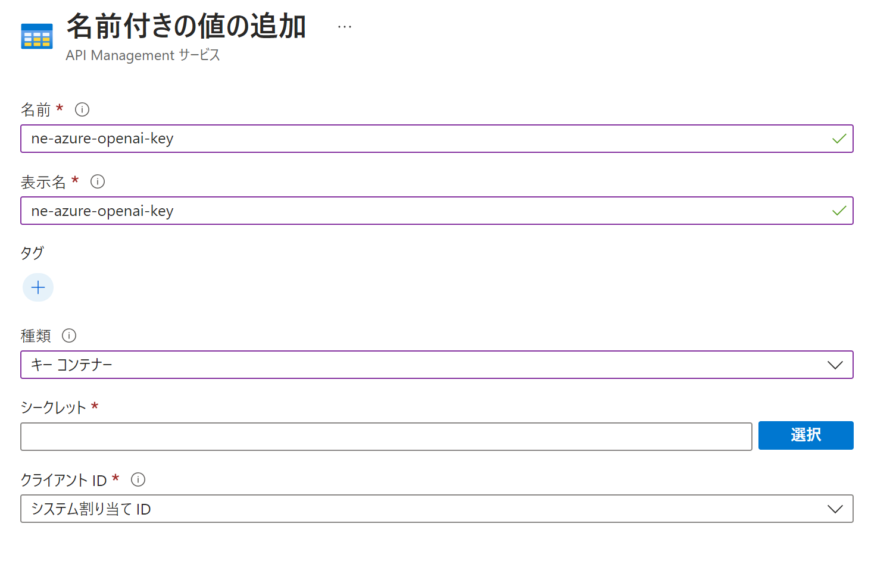
Task: Click into the 表示名 text field
Action: tap(417, 211)
